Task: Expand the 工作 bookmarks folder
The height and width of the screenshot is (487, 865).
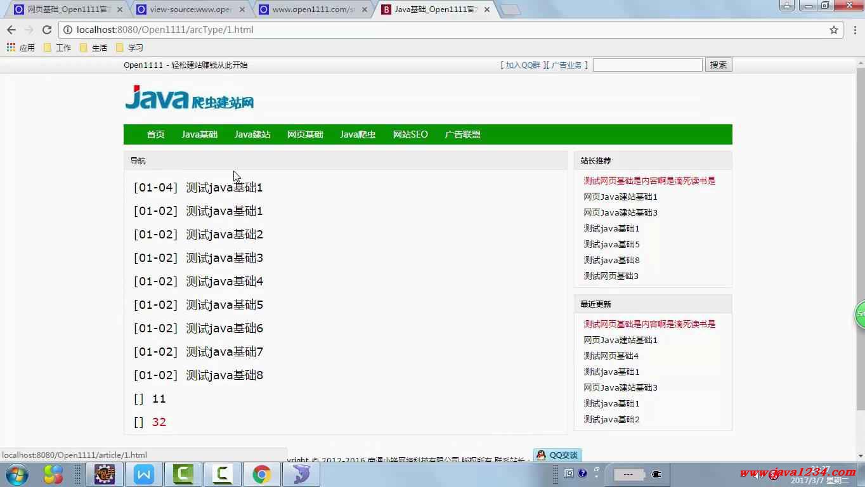Action: click(57, 48)
